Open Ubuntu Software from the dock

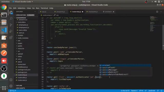(x=4, y=45)
